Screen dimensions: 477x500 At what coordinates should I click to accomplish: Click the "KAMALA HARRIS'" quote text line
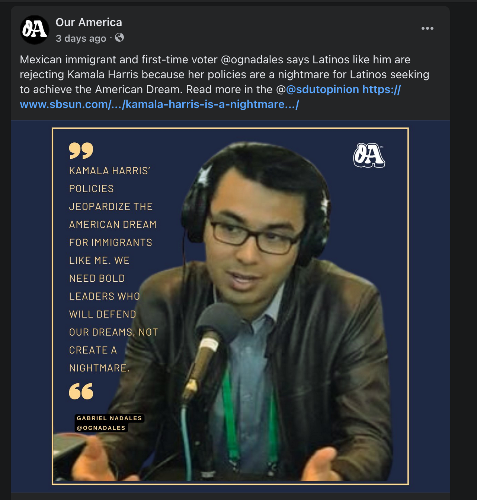click(110, 171)
